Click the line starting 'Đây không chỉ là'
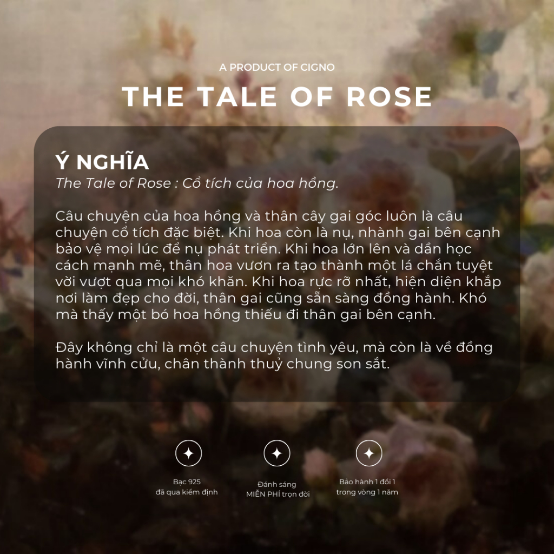The image size is (554, 554). pos(274,347)
